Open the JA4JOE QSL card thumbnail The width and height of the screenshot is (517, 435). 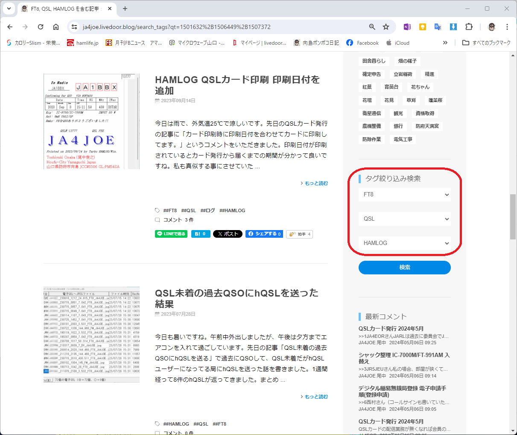click(91, 121)
